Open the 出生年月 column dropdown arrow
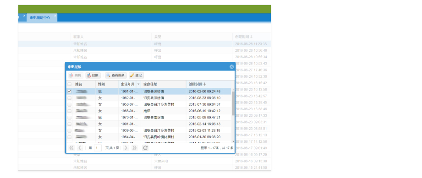The image size is (422, 178). pyautogui.click(x=138, y=84)
